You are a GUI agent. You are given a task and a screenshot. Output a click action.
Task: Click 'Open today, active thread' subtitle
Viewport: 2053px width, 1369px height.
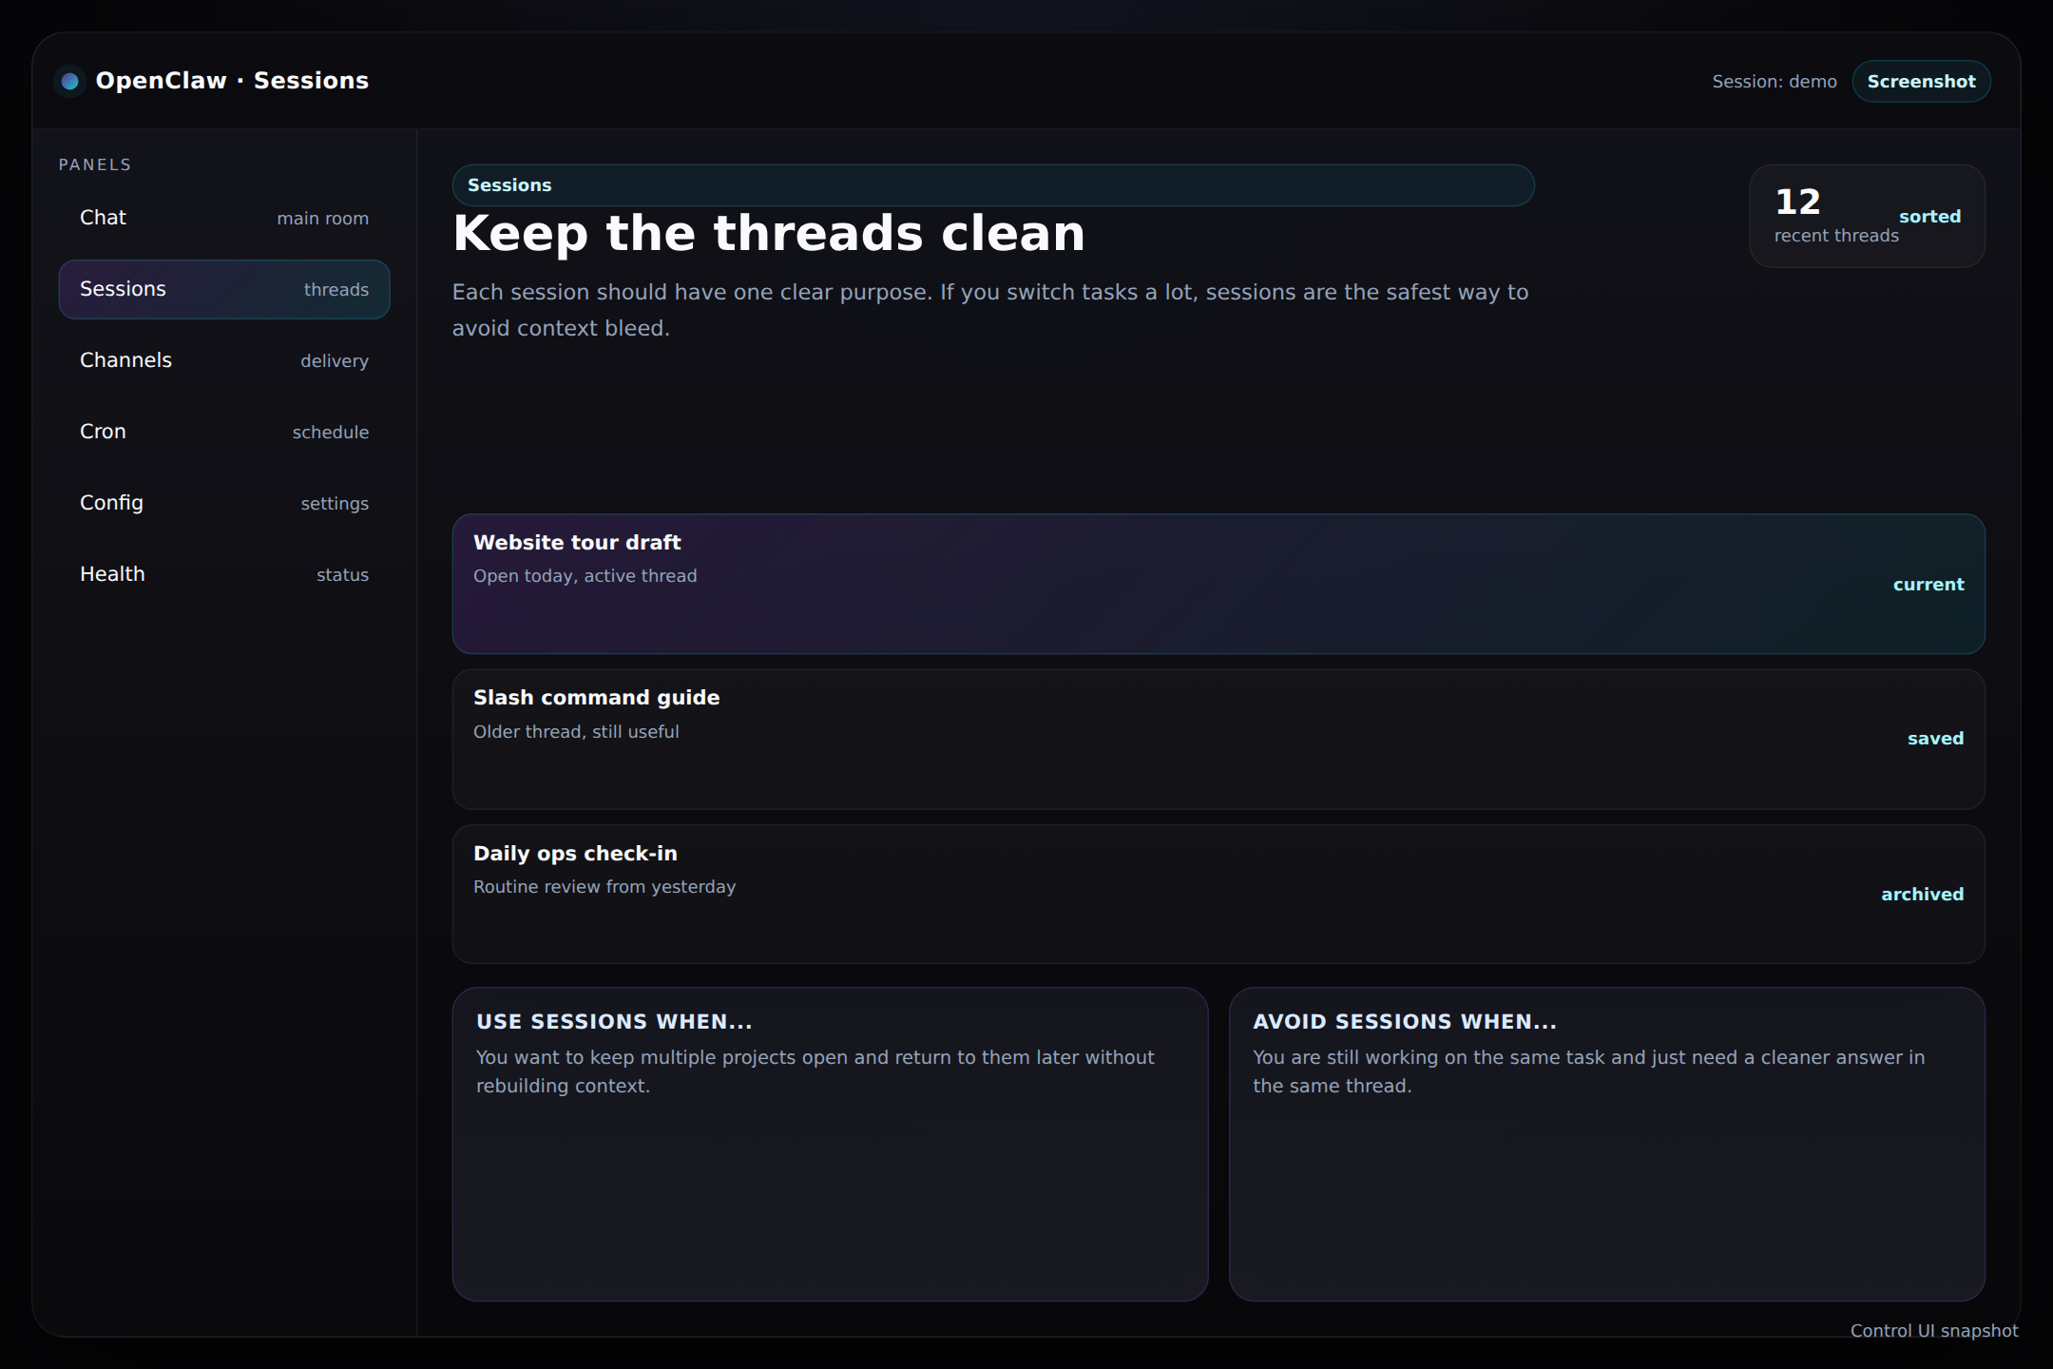[x=585, y=576]
